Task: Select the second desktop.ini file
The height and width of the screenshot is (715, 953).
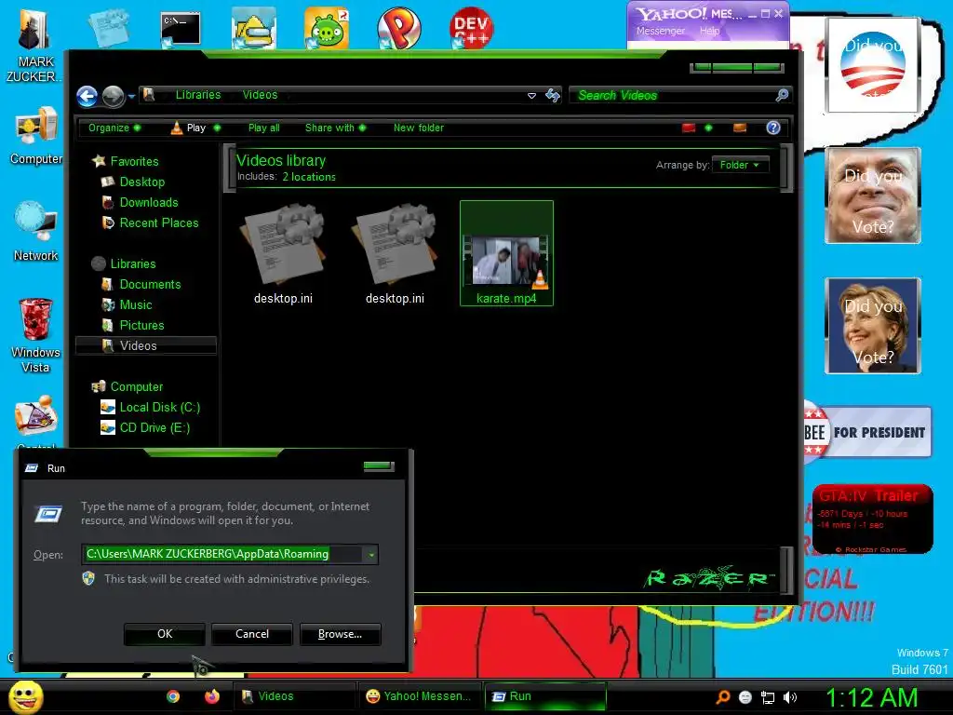Action: [x=395, y=255]
